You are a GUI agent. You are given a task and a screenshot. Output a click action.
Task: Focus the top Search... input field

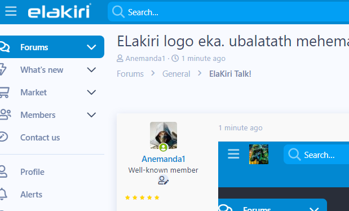(228, 12)
